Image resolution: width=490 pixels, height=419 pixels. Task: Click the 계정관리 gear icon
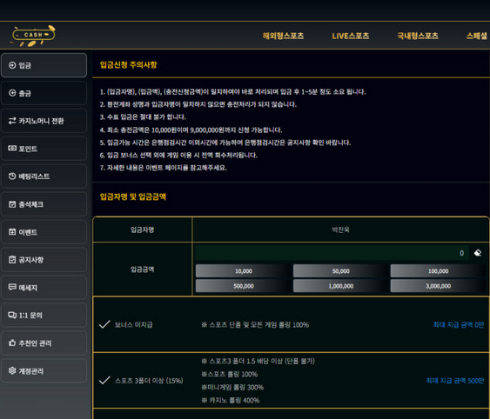tap(12, 370)
